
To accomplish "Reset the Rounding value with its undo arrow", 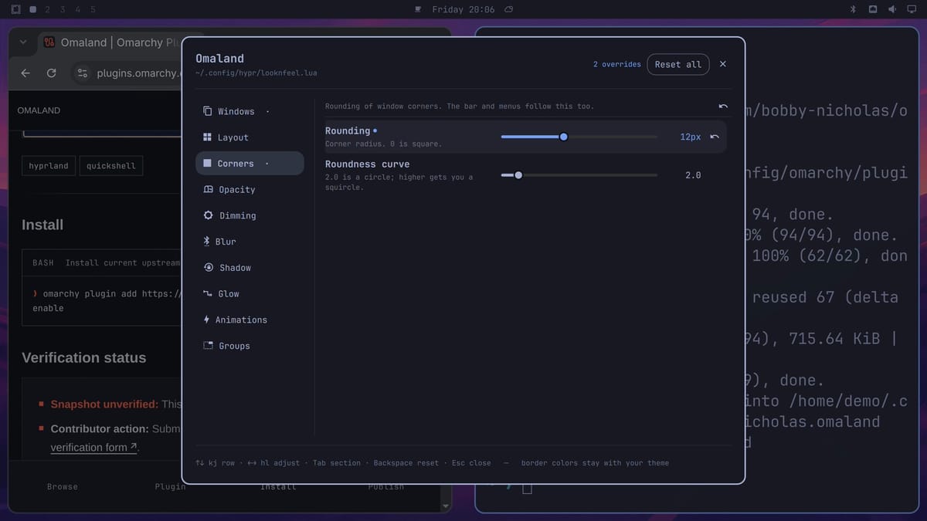I will tap(715, 137).
